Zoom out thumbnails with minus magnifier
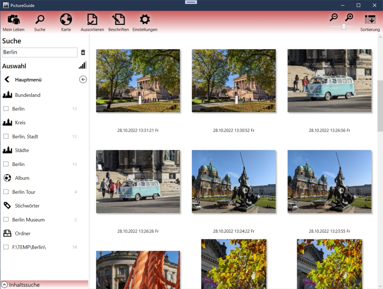Viewport: 383px width, 289px height. [334, 17]
